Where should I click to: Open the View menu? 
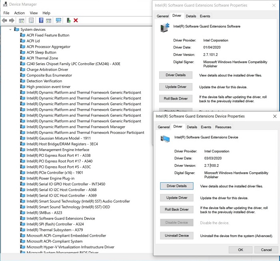[x=34, y=13]
